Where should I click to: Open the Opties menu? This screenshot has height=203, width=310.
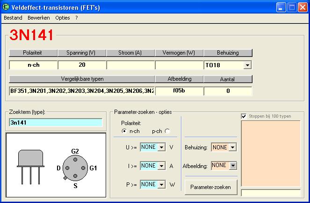63,18
